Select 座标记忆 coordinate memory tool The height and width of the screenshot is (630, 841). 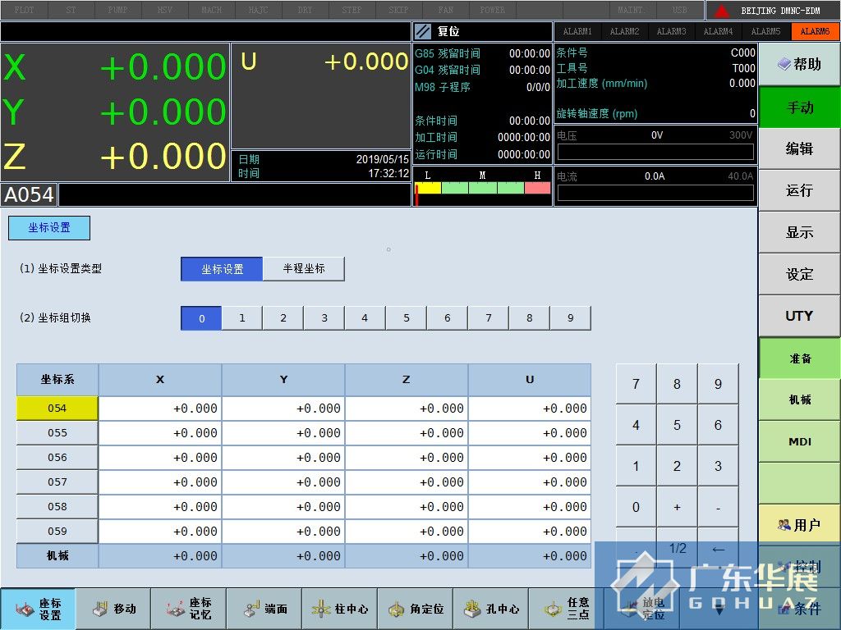[189, 609]
